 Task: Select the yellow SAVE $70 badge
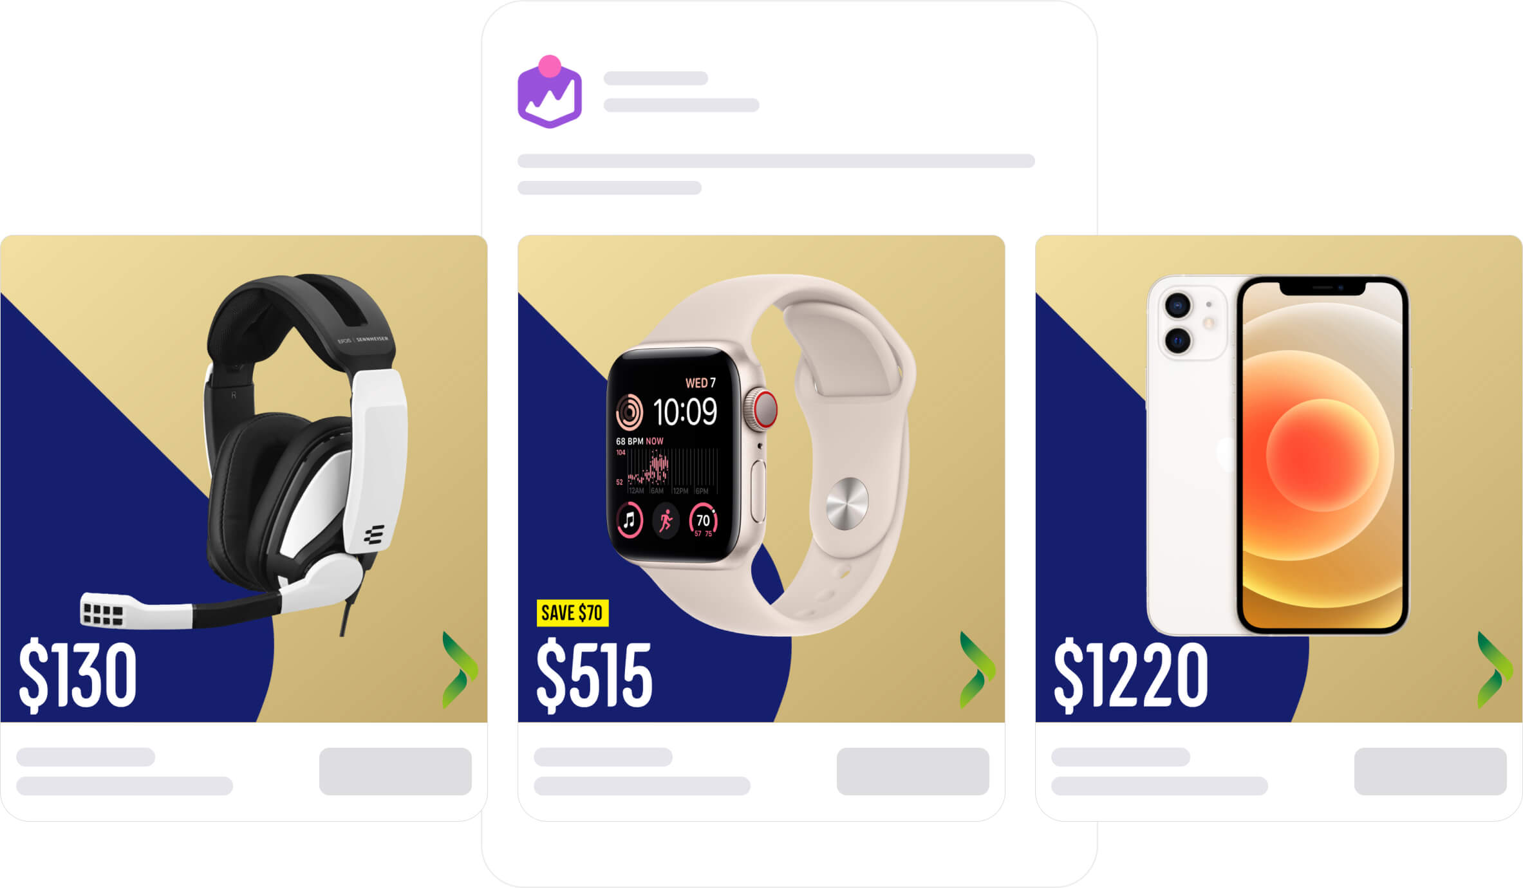[x=572, y=613]
